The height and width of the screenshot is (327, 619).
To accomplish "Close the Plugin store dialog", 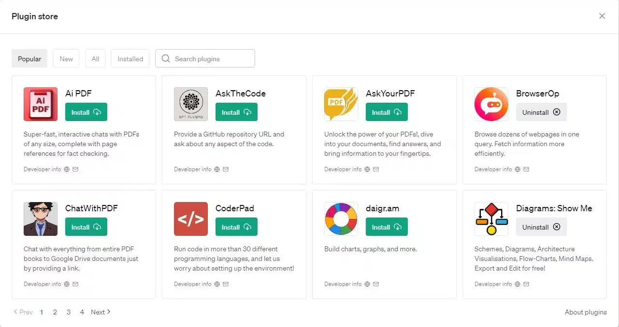I will click(x=602, y=16).
